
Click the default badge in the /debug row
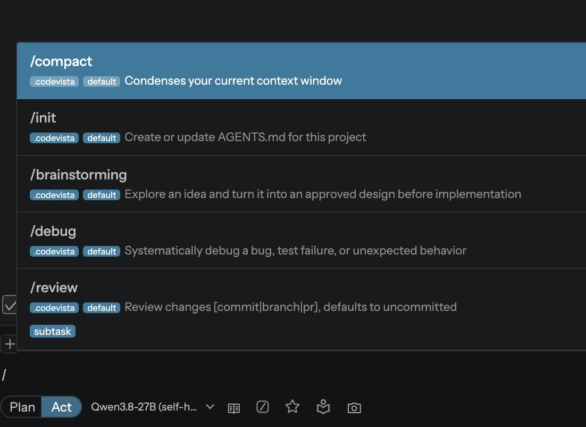(x=102, y=251)
